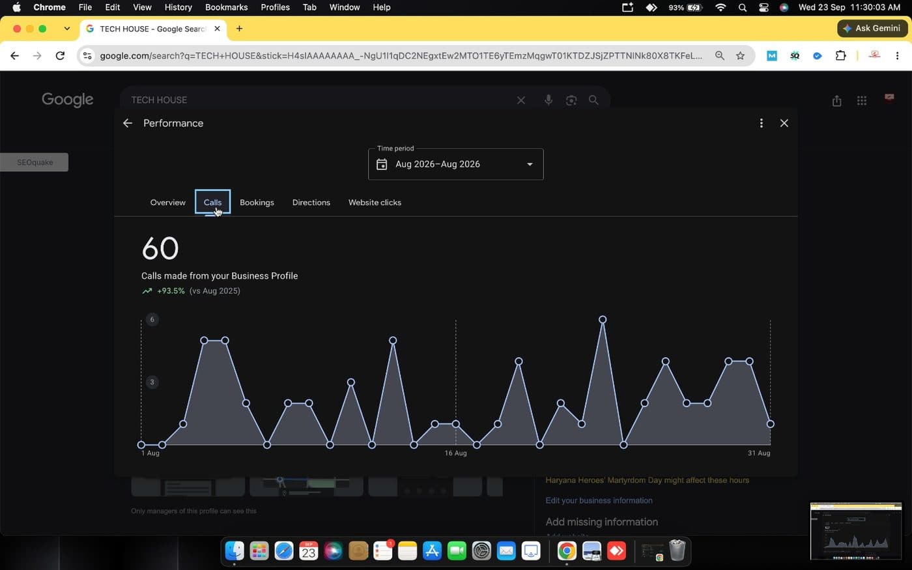Viewport: 912px width, 570px height.
Task: Click the Google logo
Action: coord(68,100)
